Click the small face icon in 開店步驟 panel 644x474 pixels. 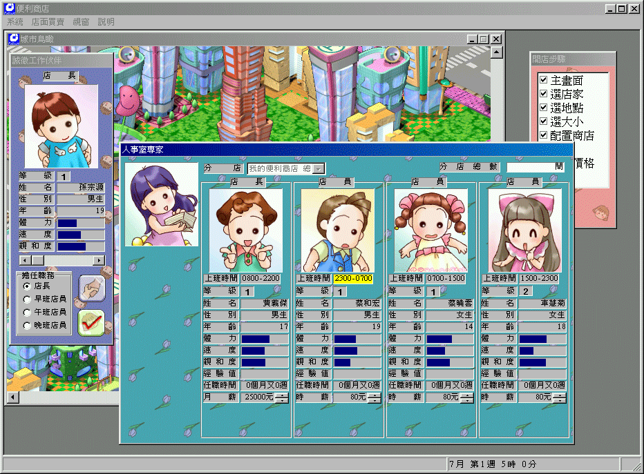602,213
